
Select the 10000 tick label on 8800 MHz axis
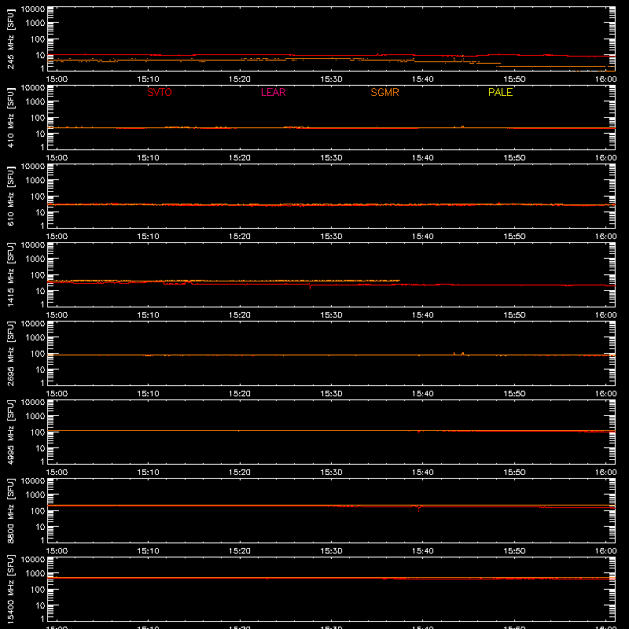click(x=33, y=481)
